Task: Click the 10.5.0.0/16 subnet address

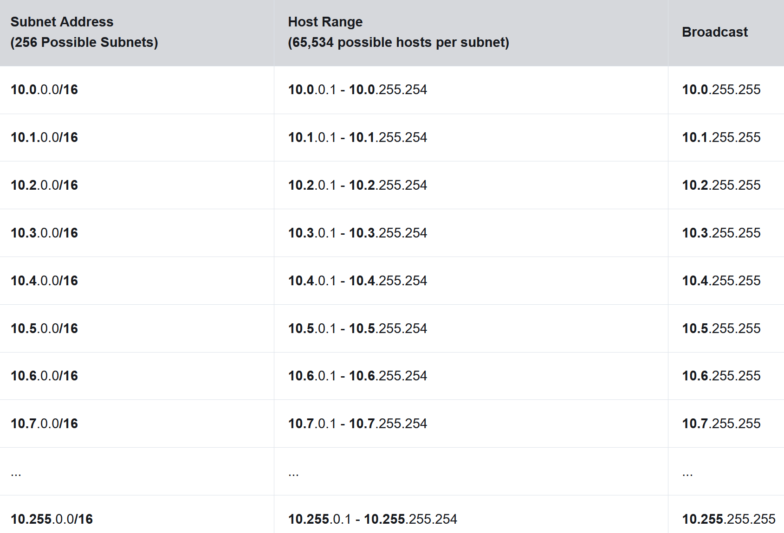Action: (45, 328)
